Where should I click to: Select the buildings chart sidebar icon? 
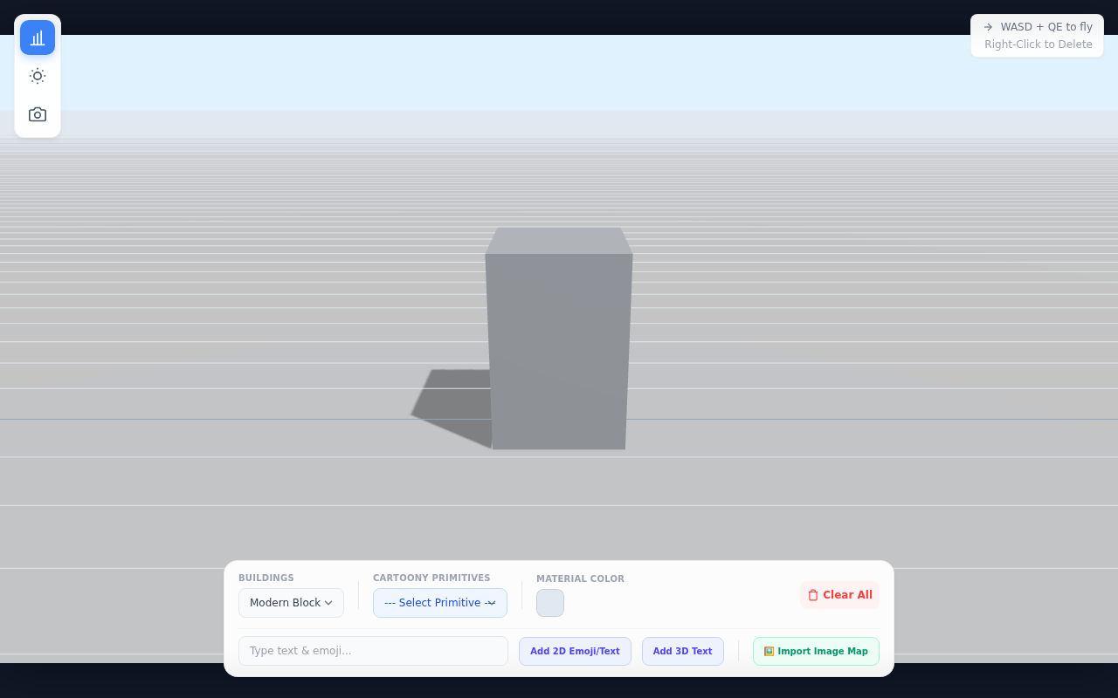38,38
